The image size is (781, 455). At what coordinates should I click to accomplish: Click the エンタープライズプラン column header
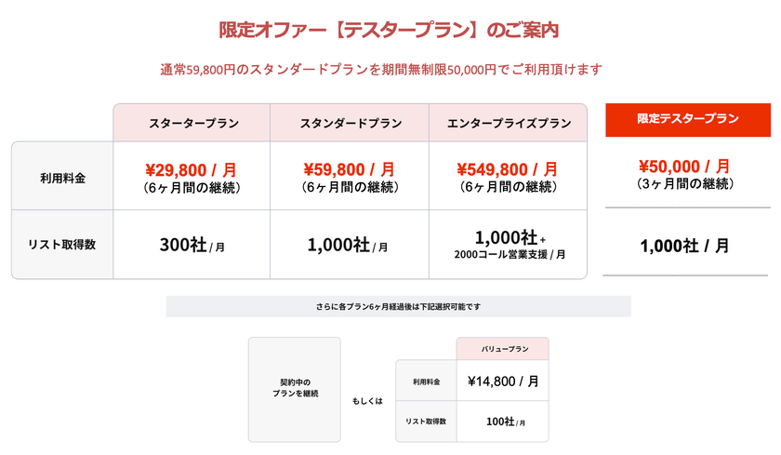click(509, 123)
